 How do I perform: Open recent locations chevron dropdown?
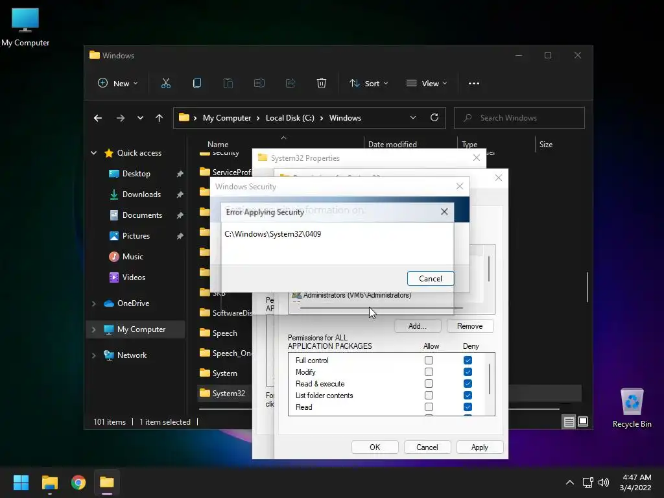(140, 118)
